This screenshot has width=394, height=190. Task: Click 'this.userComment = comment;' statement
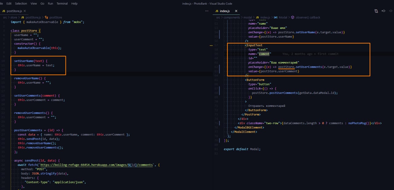point(41,100)
